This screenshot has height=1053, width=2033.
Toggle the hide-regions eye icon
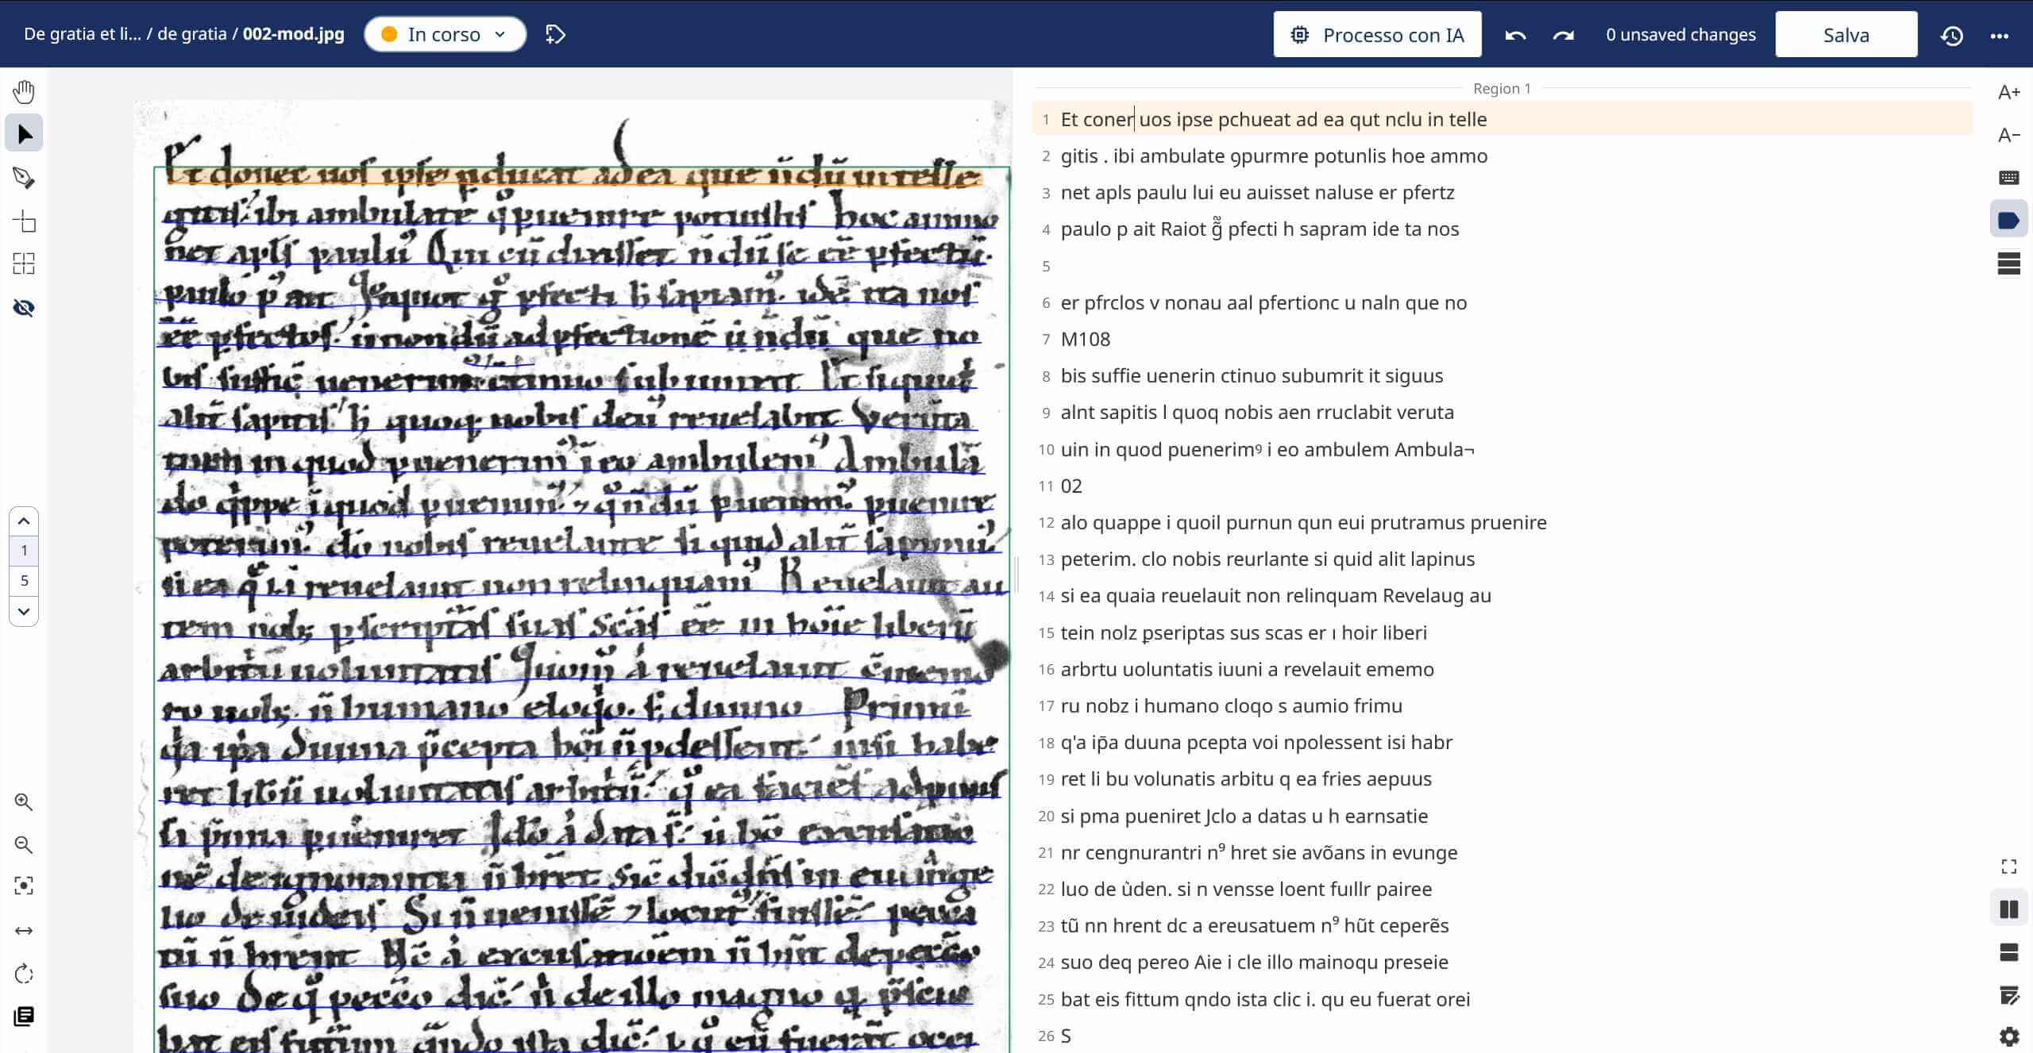[x=24, y=307]
